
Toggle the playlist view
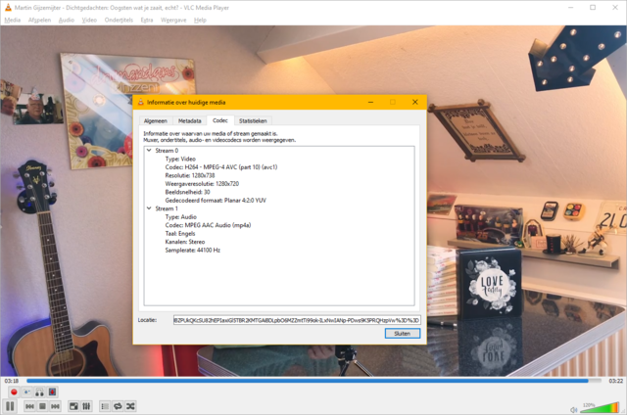pyautogui.click(x=105, y=406)
